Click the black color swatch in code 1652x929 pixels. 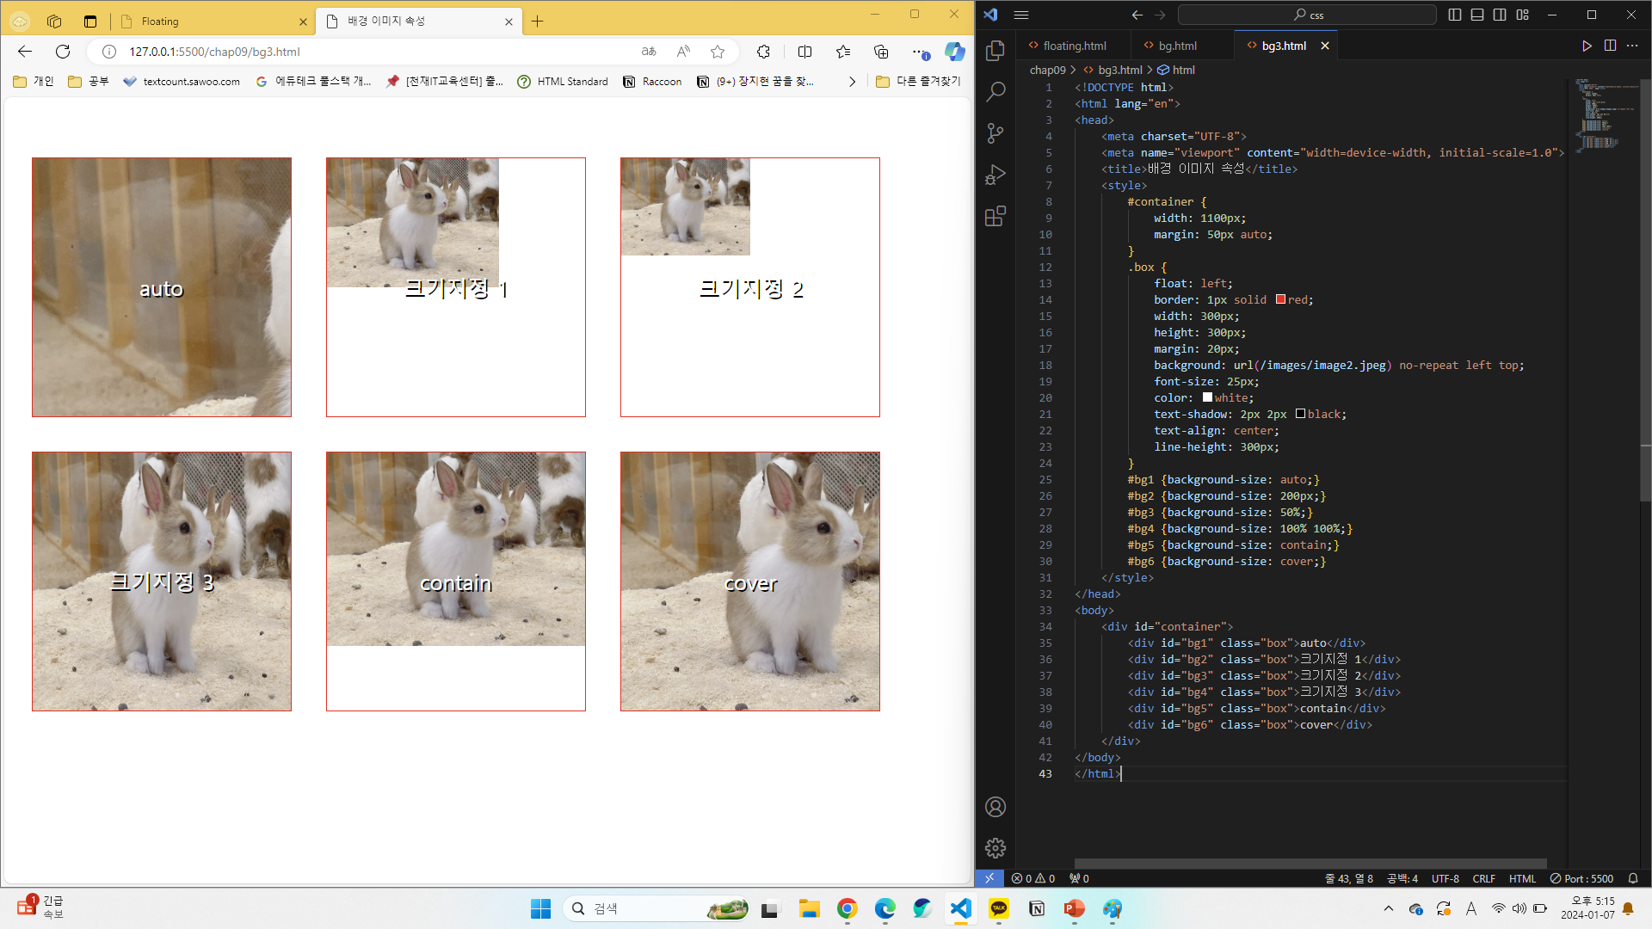(1300, 414)
